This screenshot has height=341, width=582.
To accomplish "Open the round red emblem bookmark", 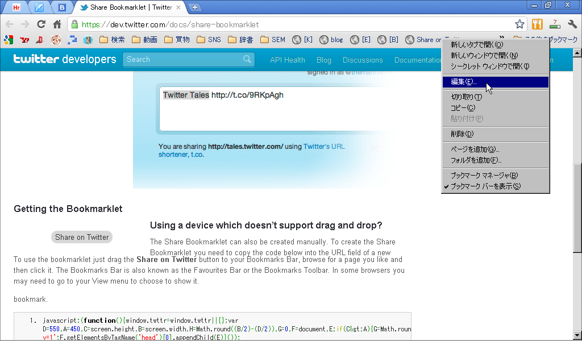I will point(56,40).
